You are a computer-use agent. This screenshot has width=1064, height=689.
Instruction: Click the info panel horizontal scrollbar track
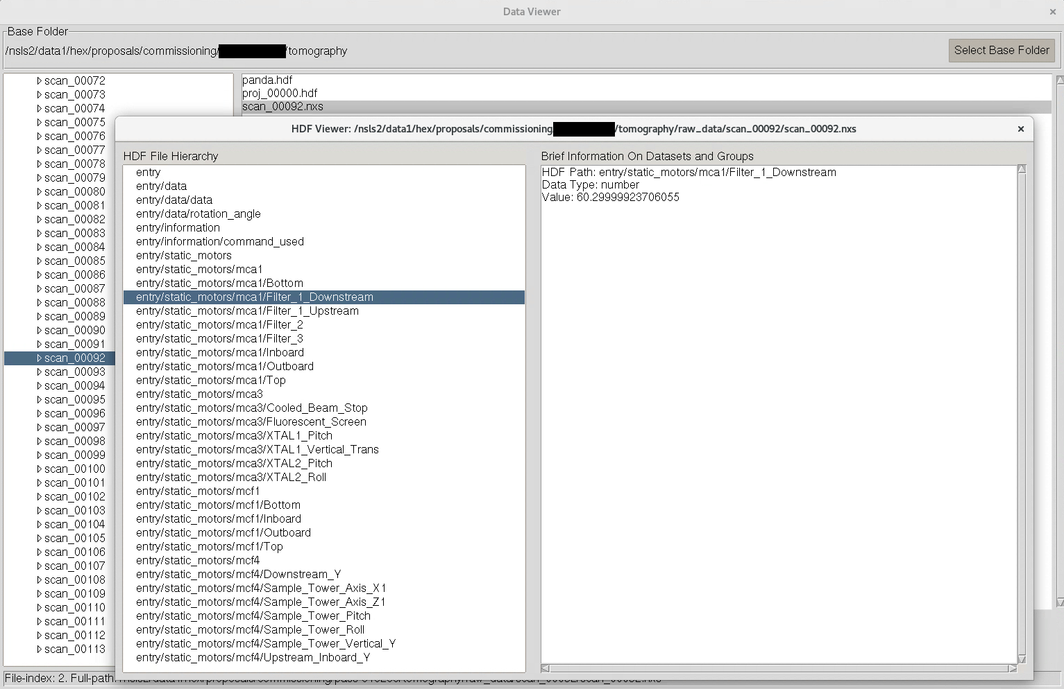[779, 668]
